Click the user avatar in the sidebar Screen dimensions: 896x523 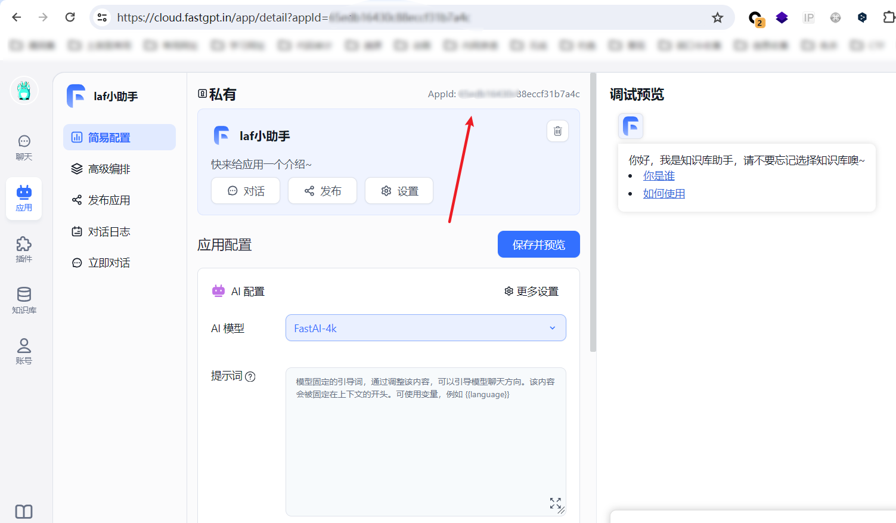[24, 91]
